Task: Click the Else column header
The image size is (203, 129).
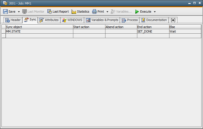Action: pos(185,27)
